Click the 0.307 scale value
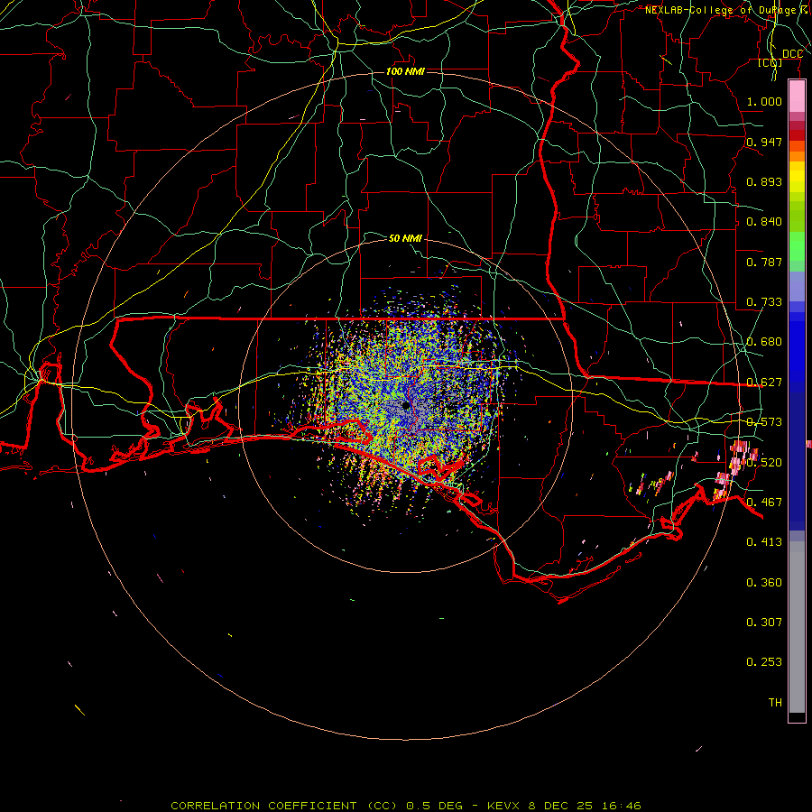 pos(764,623)
